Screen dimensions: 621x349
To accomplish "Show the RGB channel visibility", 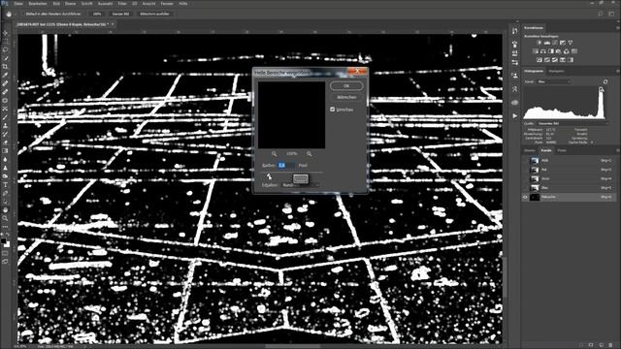I will point(525,160).
